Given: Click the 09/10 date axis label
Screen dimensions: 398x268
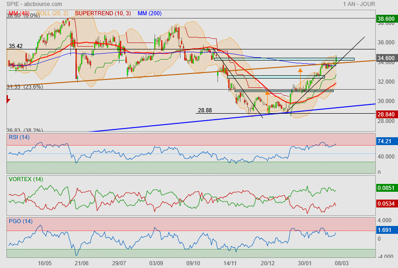Looking at the screenshot, I should pos(193,263).
